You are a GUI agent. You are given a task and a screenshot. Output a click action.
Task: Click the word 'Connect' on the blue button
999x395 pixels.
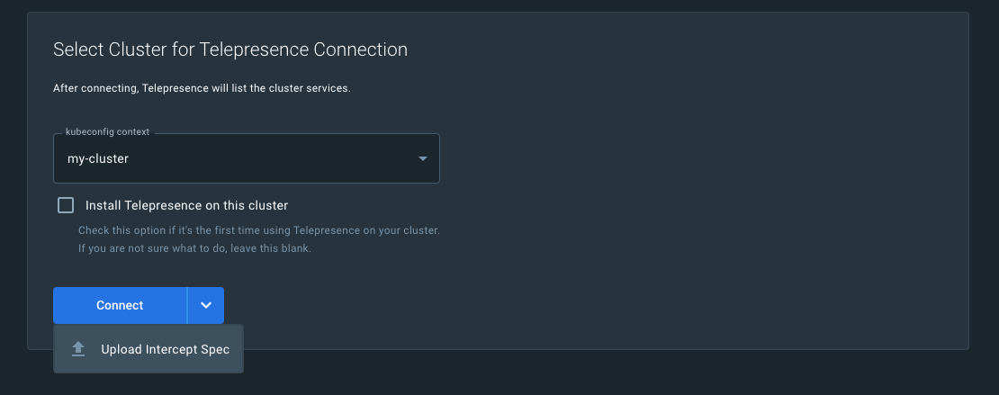(x=120, y=305)
